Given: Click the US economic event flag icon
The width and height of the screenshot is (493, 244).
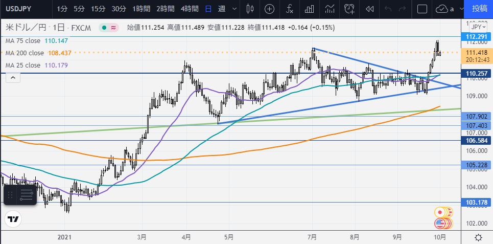Looking at the screenshot, I should coord(440,224).
